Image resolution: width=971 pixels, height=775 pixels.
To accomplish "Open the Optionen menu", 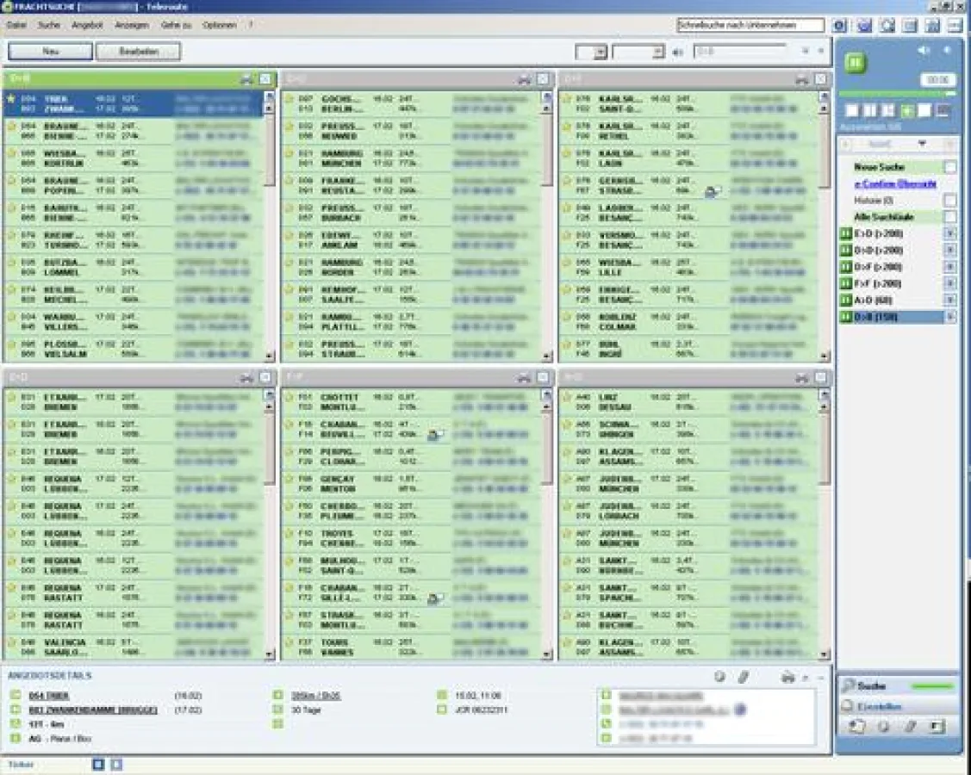I will click(x=219, y=25).
